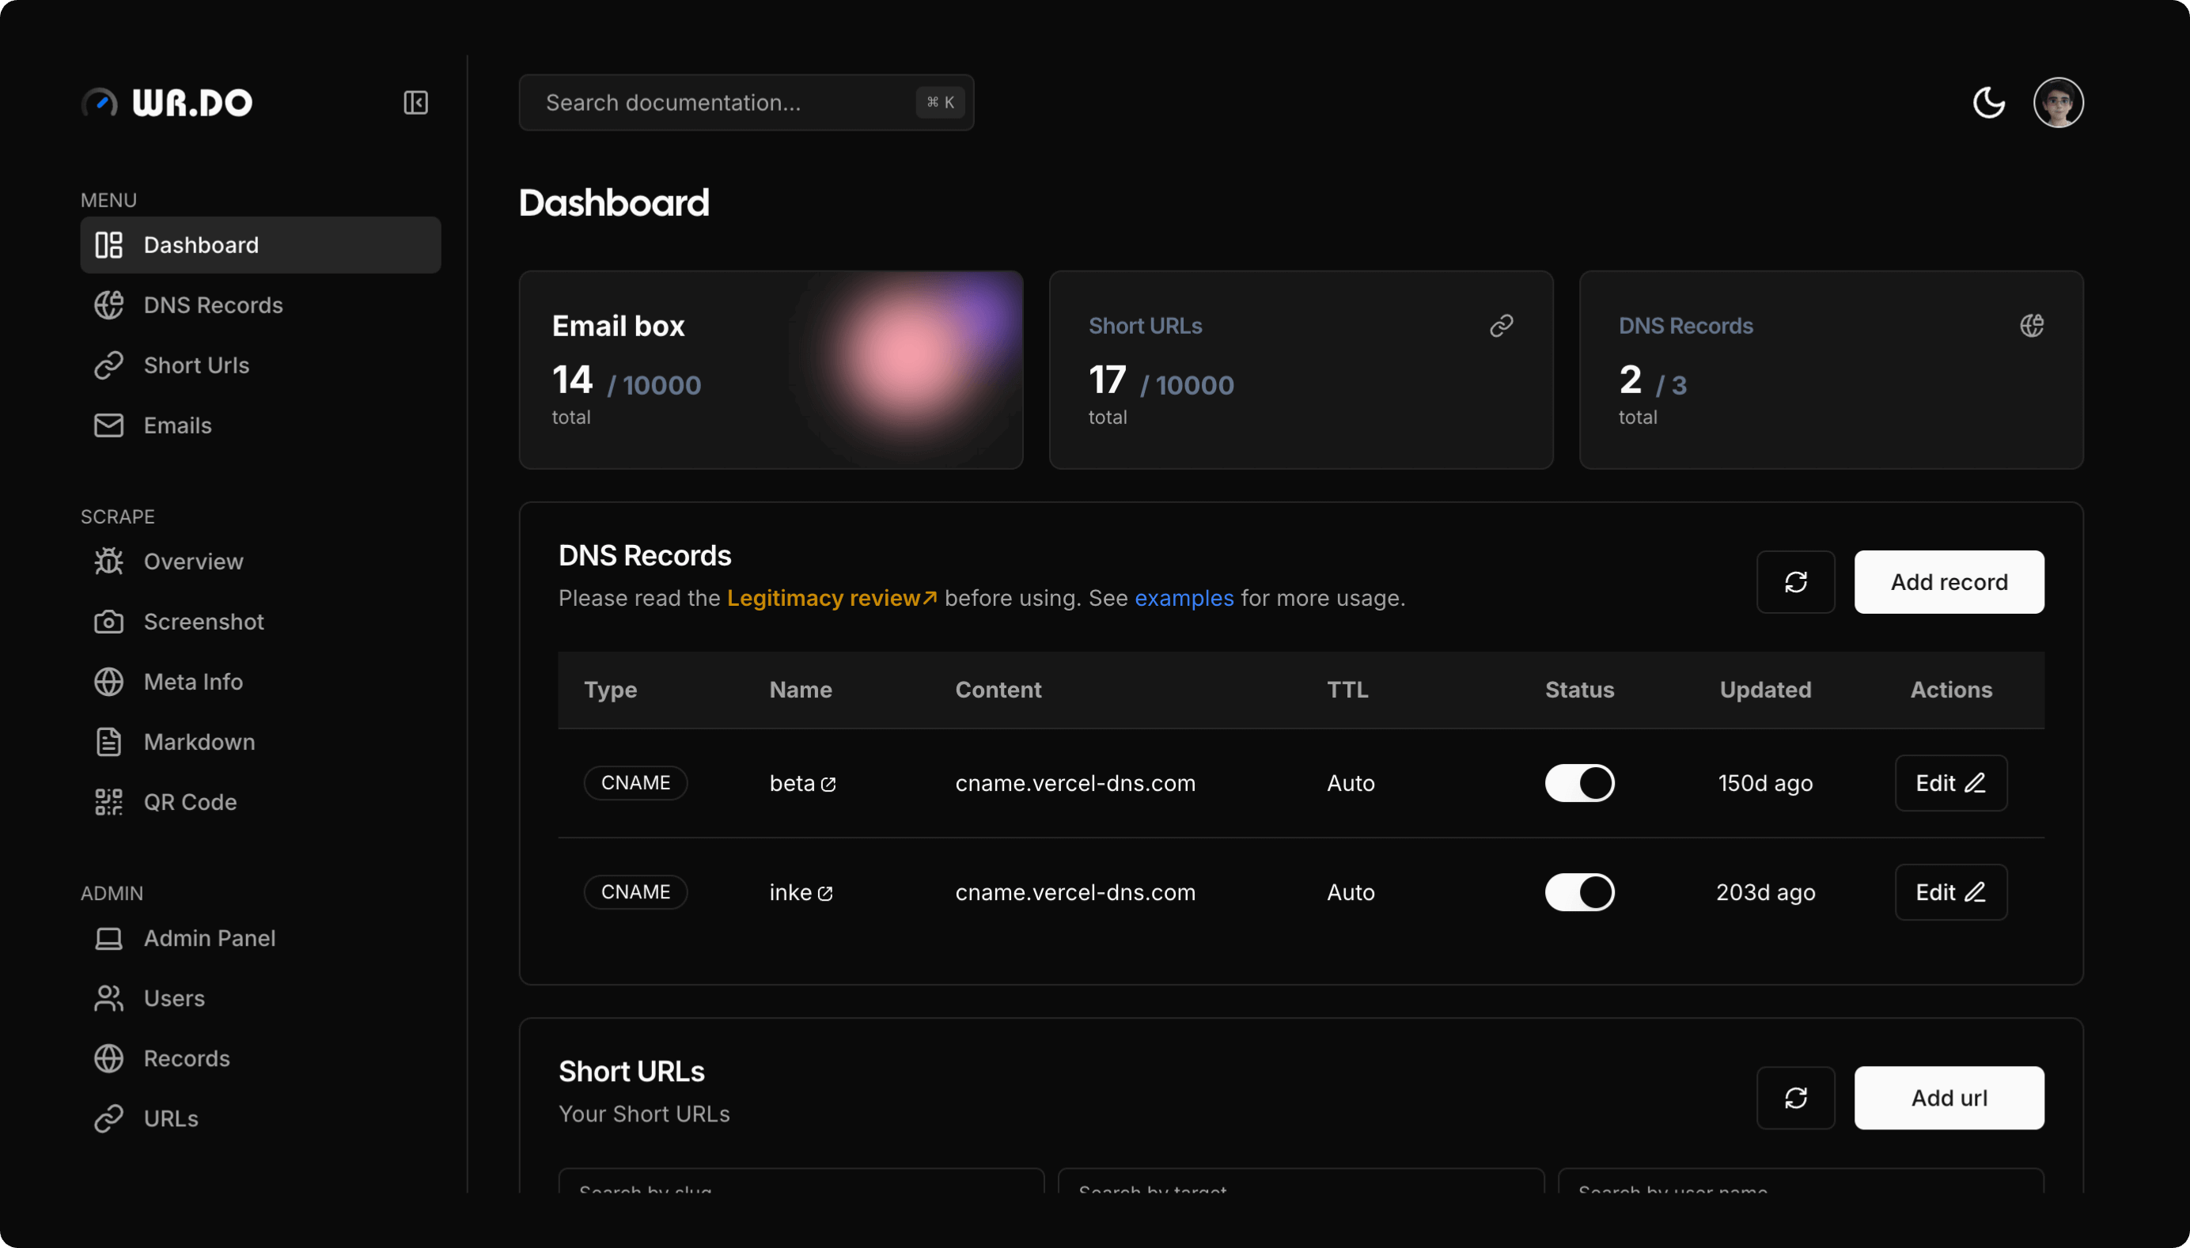Open the Screenshot scrape tool
This screenshot has height=1248, width=2190.
(x=203, y=622)
